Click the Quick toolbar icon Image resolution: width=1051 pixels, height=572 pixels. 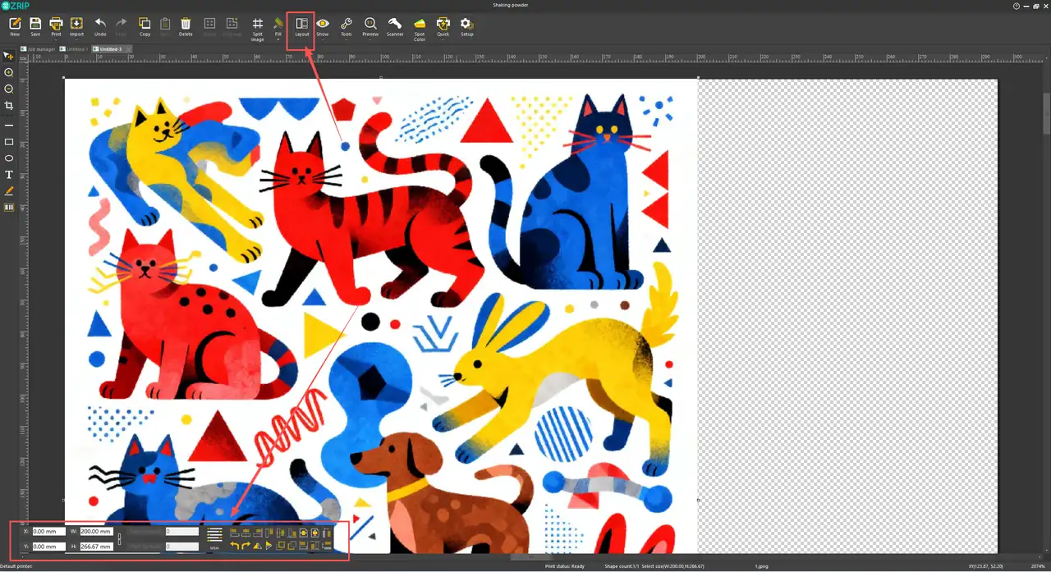tap(443, 26)
